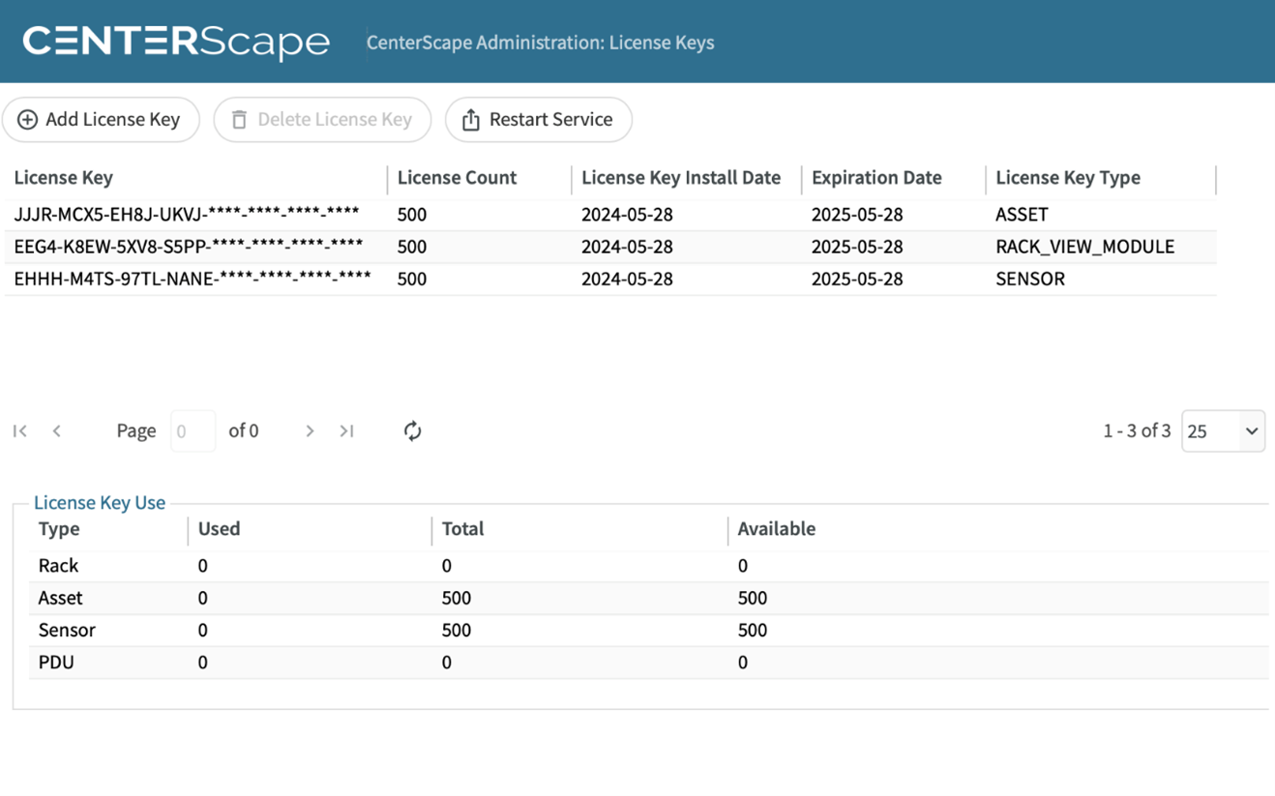Sort by License Count column header
Image resolution: width=1275 pixels, height=796 pixels.
tap(457, 178)
